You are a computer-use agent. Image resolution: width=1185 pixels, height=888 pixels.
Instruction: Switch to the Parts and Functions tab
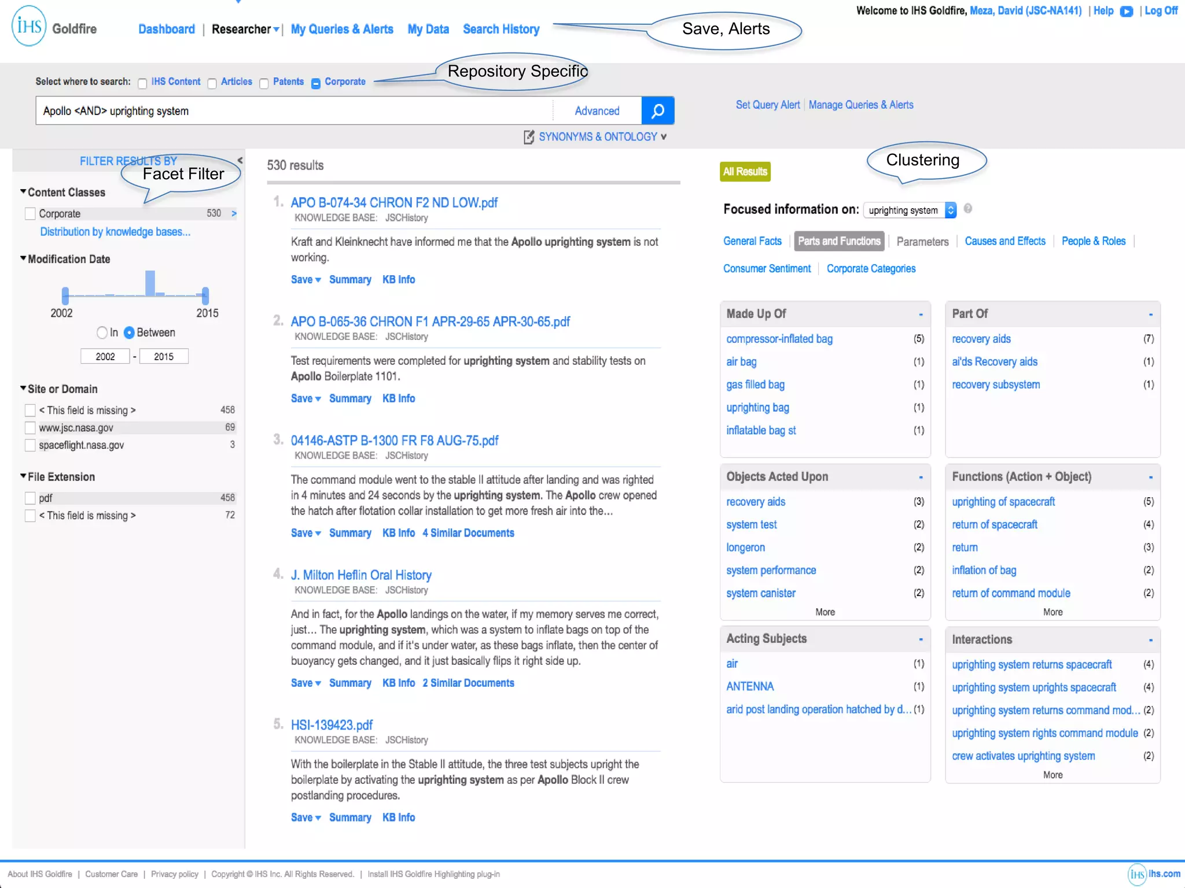coord(839,241)
